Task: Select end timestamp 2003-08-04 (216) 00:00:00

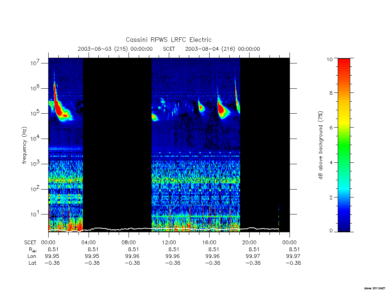Action: tap(222, 49)
